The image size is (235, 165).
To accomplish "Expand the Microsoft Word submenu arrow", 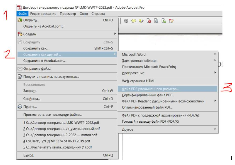I will [215, 54].
